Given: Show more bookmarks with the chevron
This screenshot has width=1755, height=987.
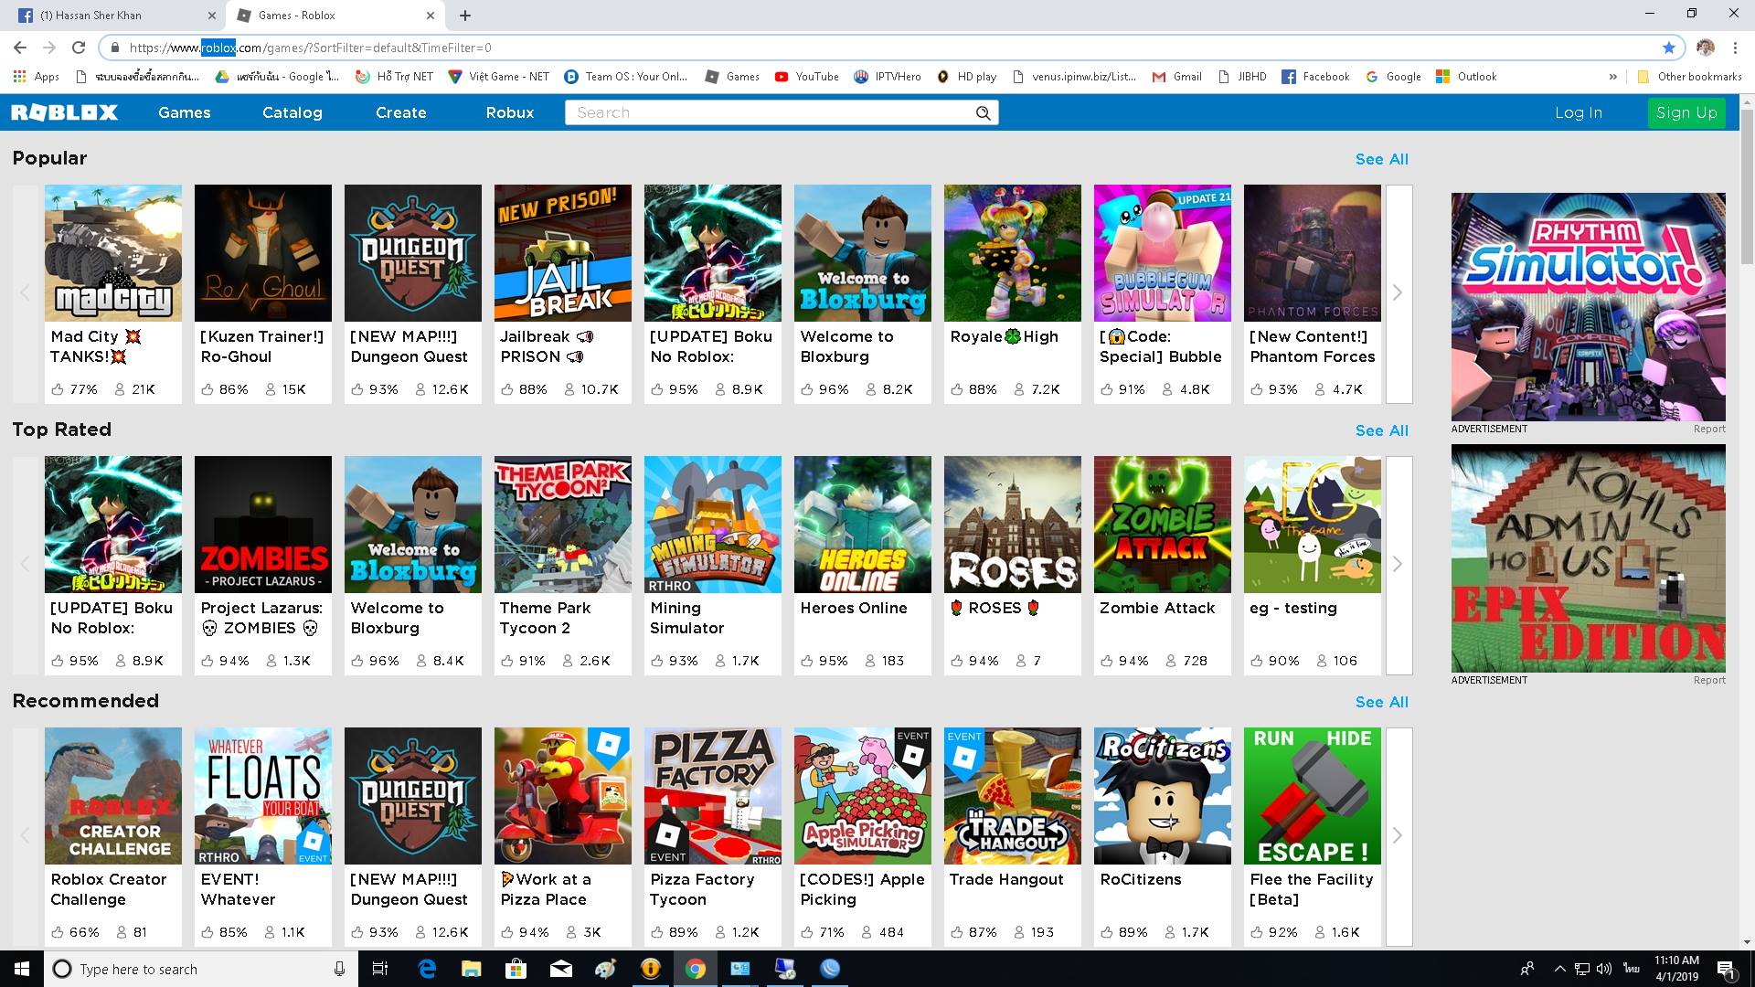Looking at the screenshot, I should (x=1612, y=77).
